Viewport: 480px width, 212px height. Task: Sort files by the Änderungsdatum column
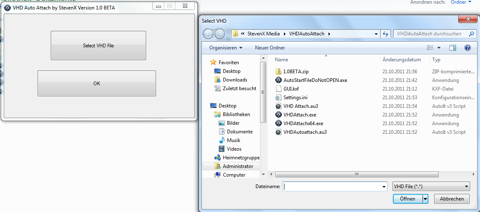pyautogui.click(x=402, y=60)
